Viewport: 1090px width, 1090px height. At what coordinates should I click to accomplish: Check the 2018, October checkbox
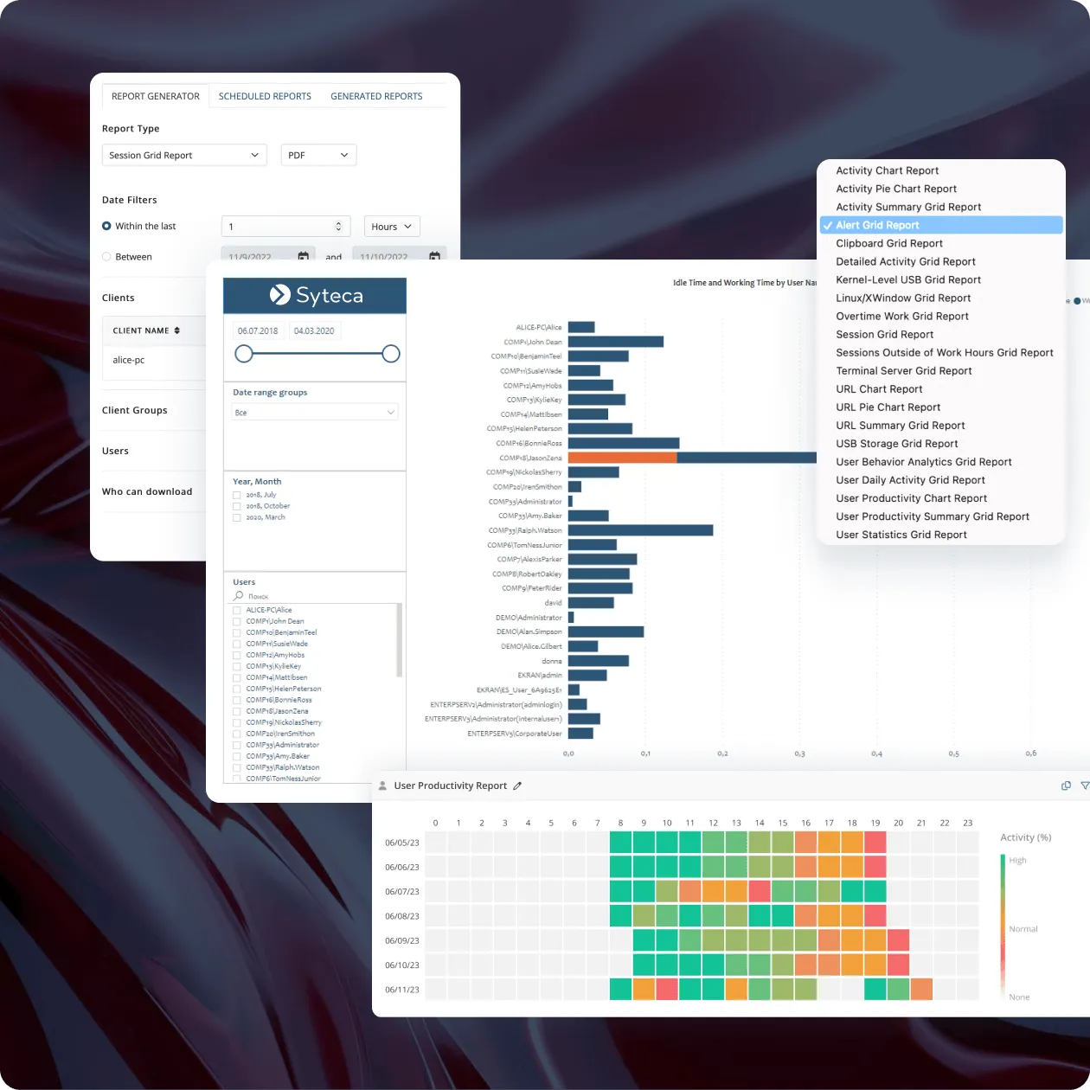(x=236, y=506)
